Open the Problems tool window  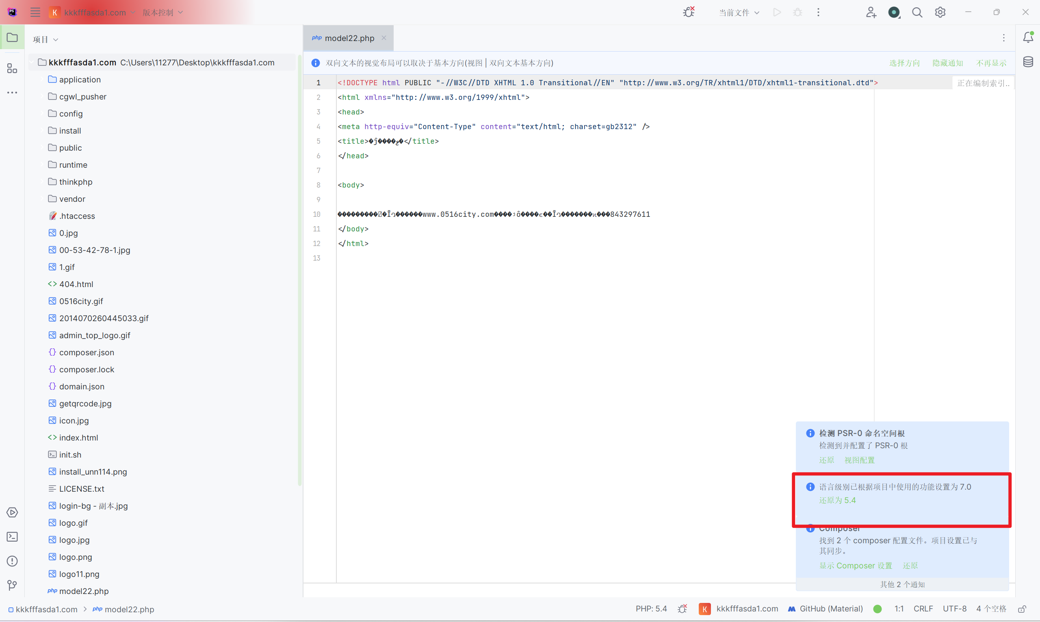click(x=12, y=561)
